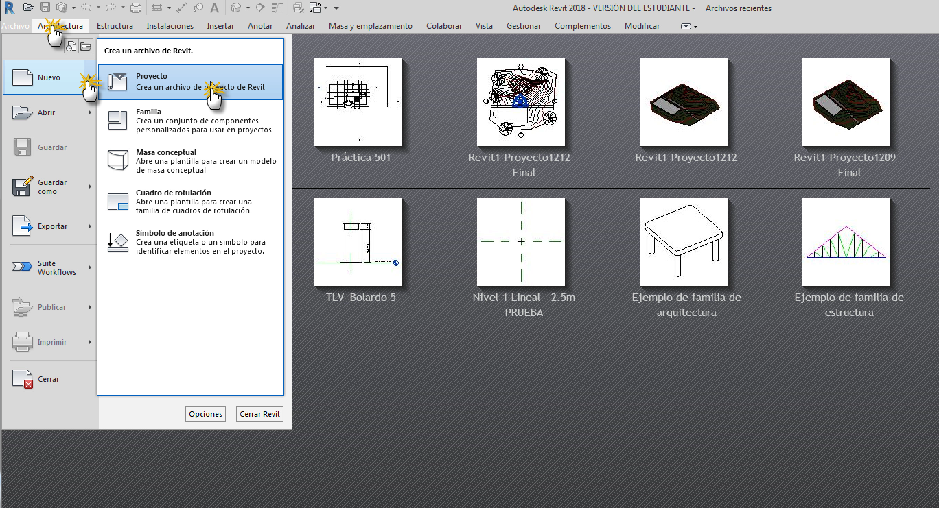
Task: Switch to Masa y emplazamiento tab
Action: pyautogui.click(x=371, y=26)
